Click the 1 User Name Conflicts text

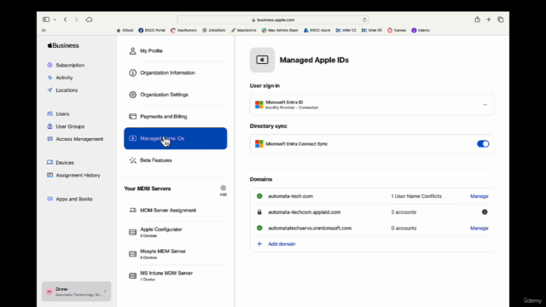pos(416,196)
